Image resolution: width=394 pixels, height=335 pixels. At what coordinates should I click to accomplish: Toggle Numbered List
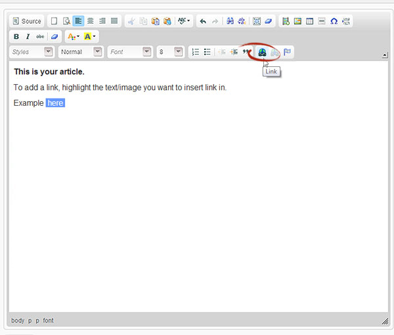[x=195, y=52]
